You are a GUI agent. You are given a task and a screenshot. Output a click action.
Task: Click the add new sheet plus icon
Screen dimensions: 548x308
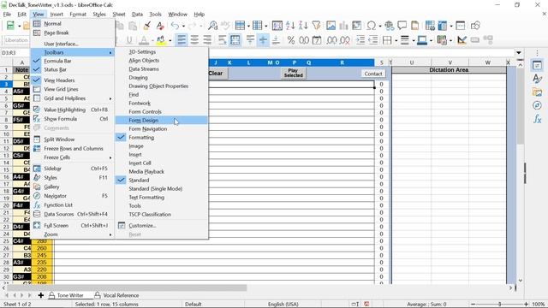41,295
